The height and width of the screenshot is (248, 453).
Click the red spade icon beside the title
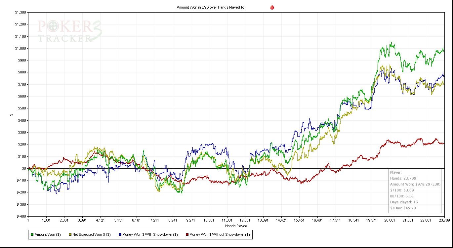coord(272,7)
